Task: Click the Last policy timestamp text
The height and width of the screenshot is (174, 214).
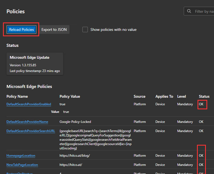Action: (x=35, y=71)
